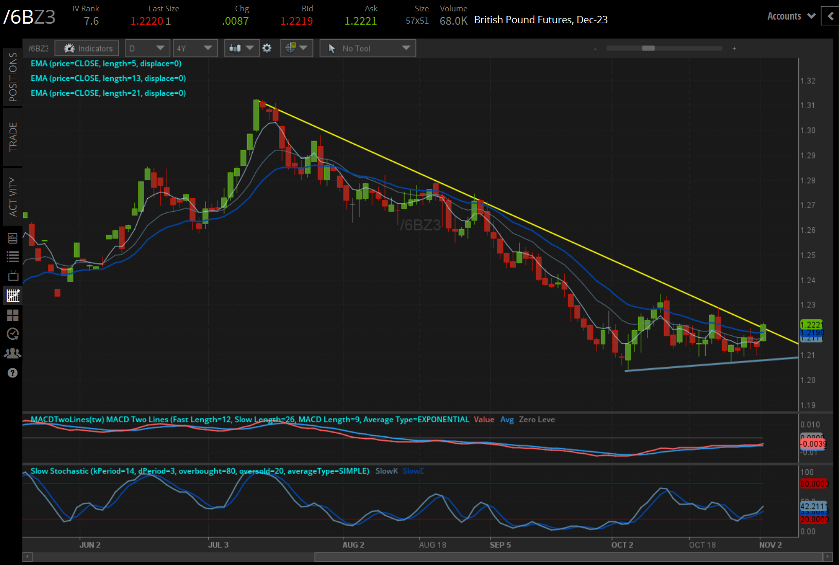Click the horizontal scrollbar thumb below the chart
This screenshot has width=839, height=565.
point(568,557)
